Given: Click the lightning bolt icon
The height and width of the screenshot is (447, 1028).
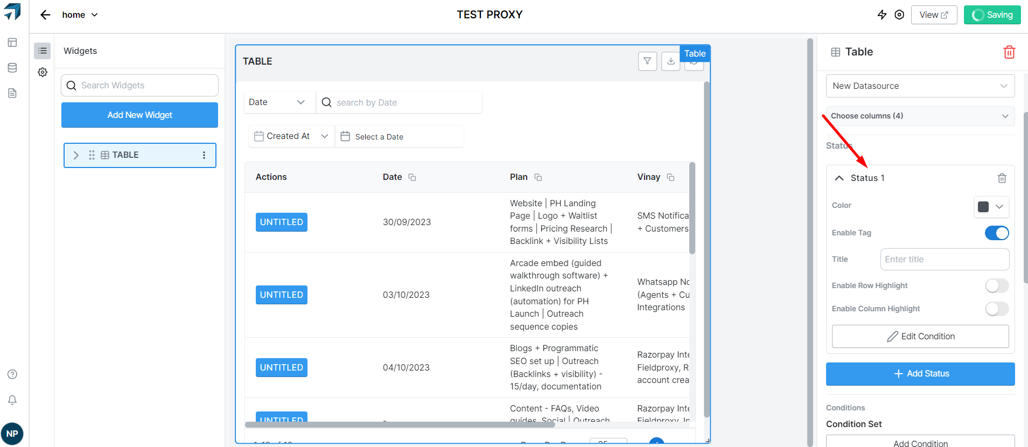Looking at the screenshot, I should tap(882, 15).
